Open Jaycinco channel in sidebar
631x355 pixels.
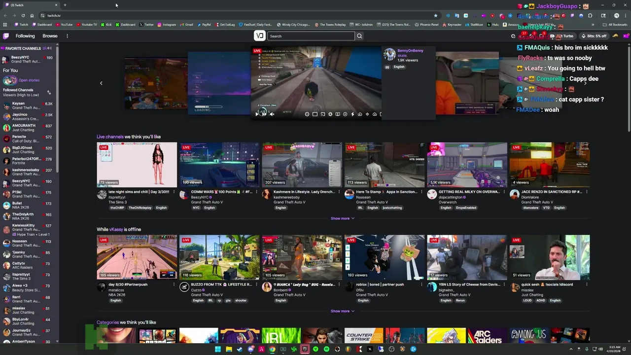click(x=30, y=117)
